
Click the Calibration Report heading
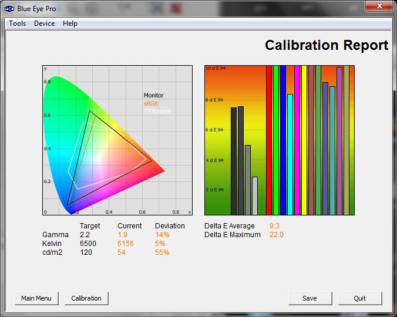tap(326, 46)
